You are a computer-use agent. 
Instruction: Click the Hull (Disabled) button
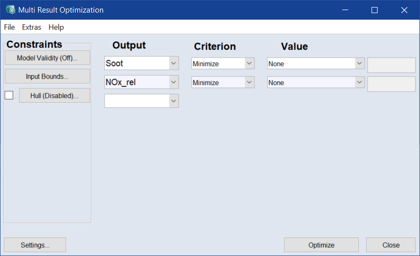[x=54, y=96]
